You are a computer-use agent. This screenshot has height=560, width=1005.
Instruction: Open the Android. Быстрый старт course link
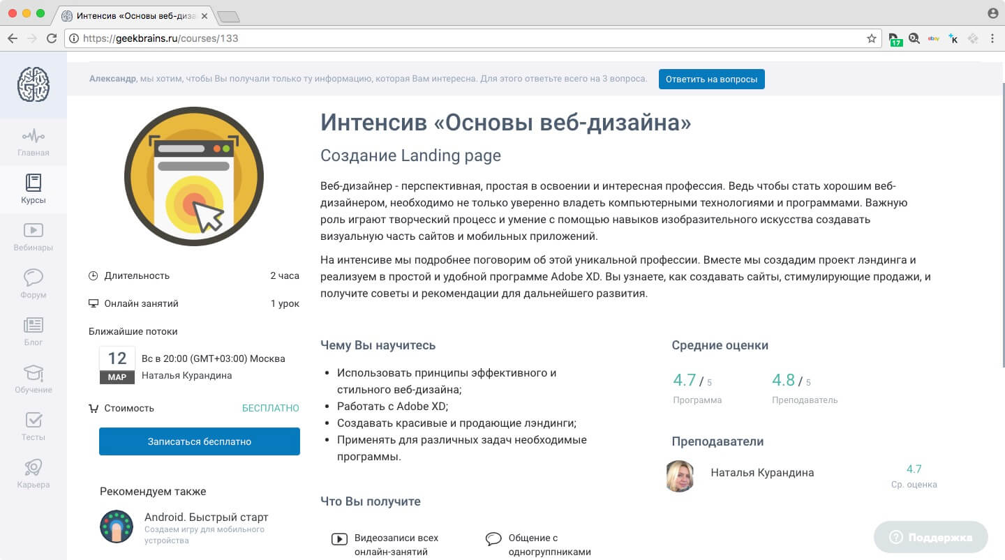(207, 517)
